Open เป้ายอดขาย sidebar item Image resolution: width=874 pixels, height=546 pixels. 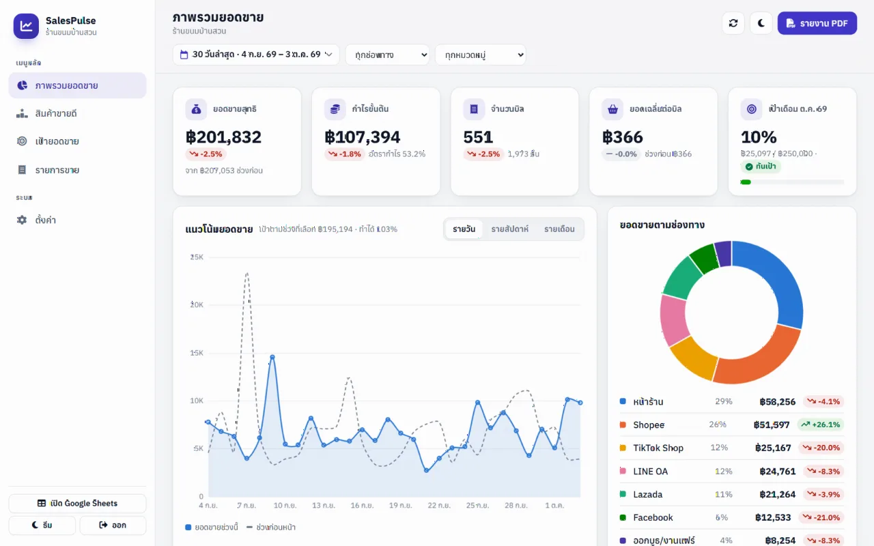click(x=77, y=141)
